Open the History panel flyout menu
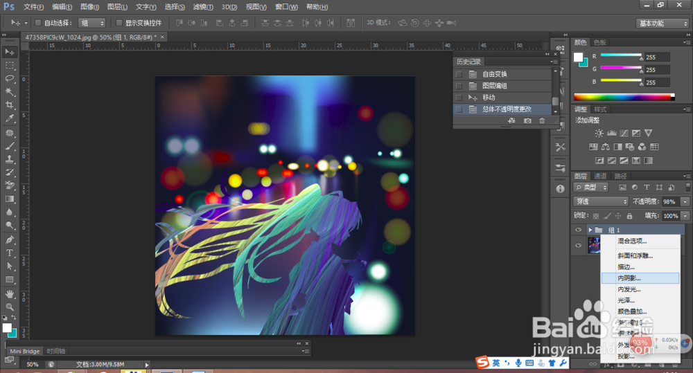693x373 pixels. click(554, 62)
